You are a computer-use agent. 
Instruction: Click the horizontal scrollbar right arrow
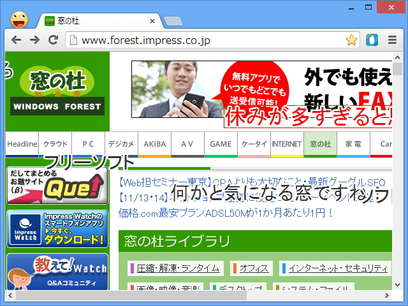[x=387, y=295]
